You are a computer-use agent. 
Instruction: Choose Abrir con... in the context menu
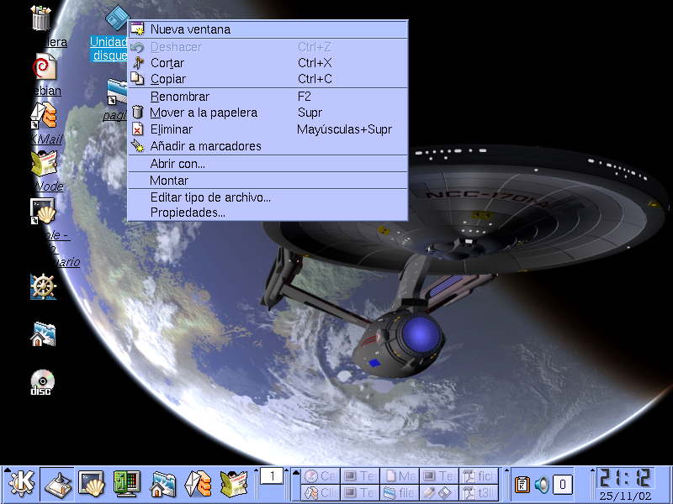(x=268, y=164)
